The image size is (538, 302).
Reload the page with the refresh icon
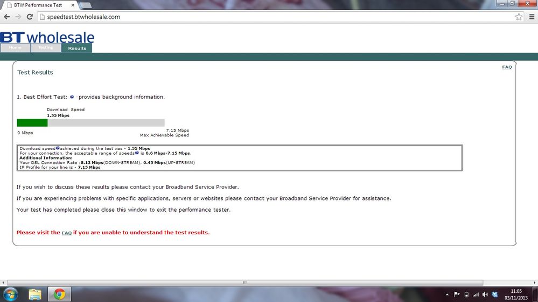click(30, 17)
